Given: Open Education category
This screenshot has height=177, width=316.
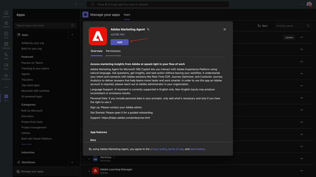Looking at the screenshot, I should 27,116.
